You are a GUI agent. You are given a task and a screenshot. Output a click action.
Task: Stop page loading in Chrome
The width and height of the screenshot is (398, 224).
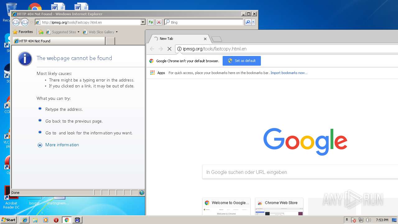[169, 49]
